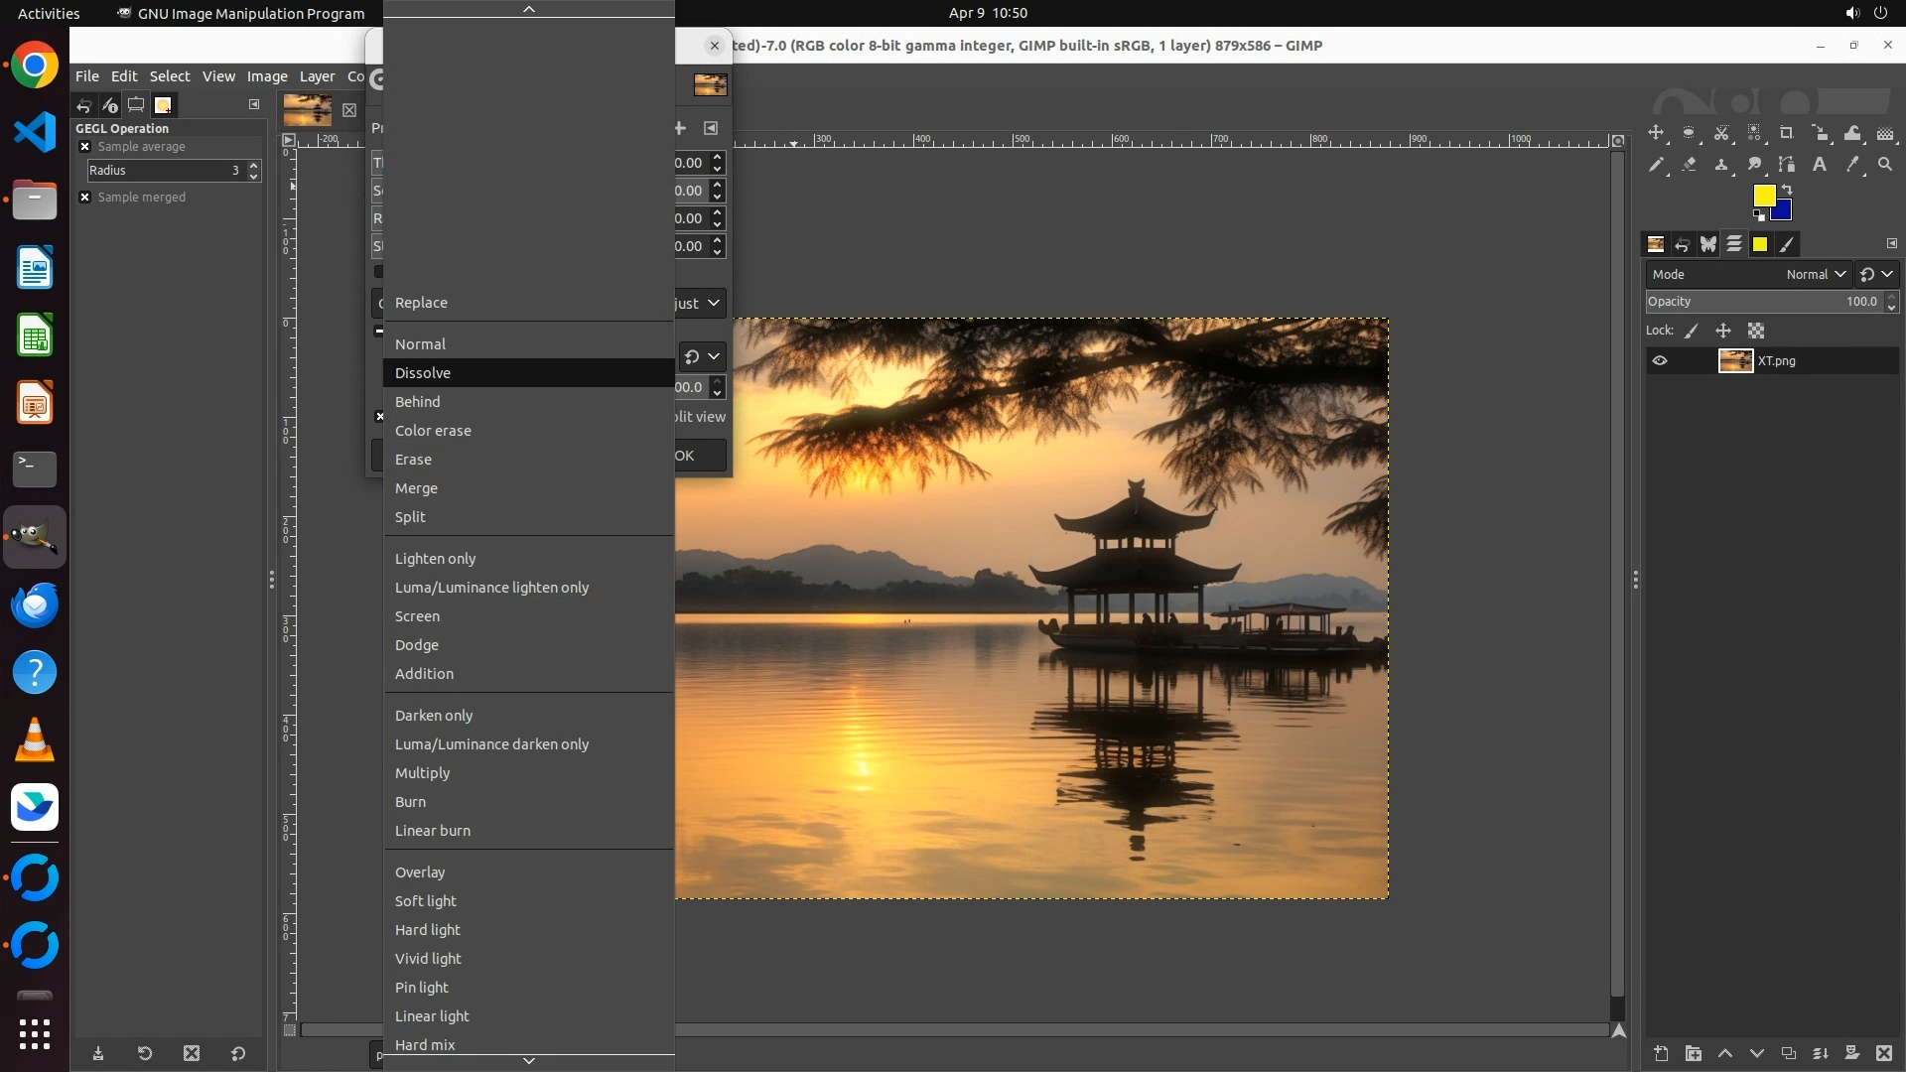Viewport: 1906px width, 1072px height.
Task: Increase Radius with up stepper
Action: tap(254, 166)
